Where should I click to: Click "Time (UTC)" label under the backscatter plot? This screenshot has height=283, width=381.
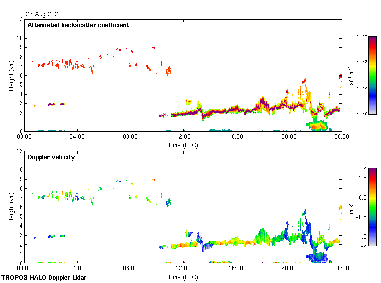[183, 145]
